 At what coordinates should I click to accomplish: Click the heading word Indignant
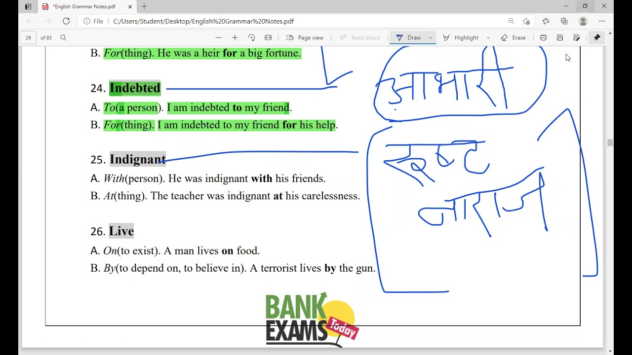tap(138, 159)
